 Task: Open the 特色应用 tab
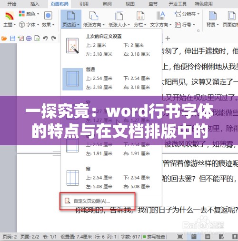point(204,4)
